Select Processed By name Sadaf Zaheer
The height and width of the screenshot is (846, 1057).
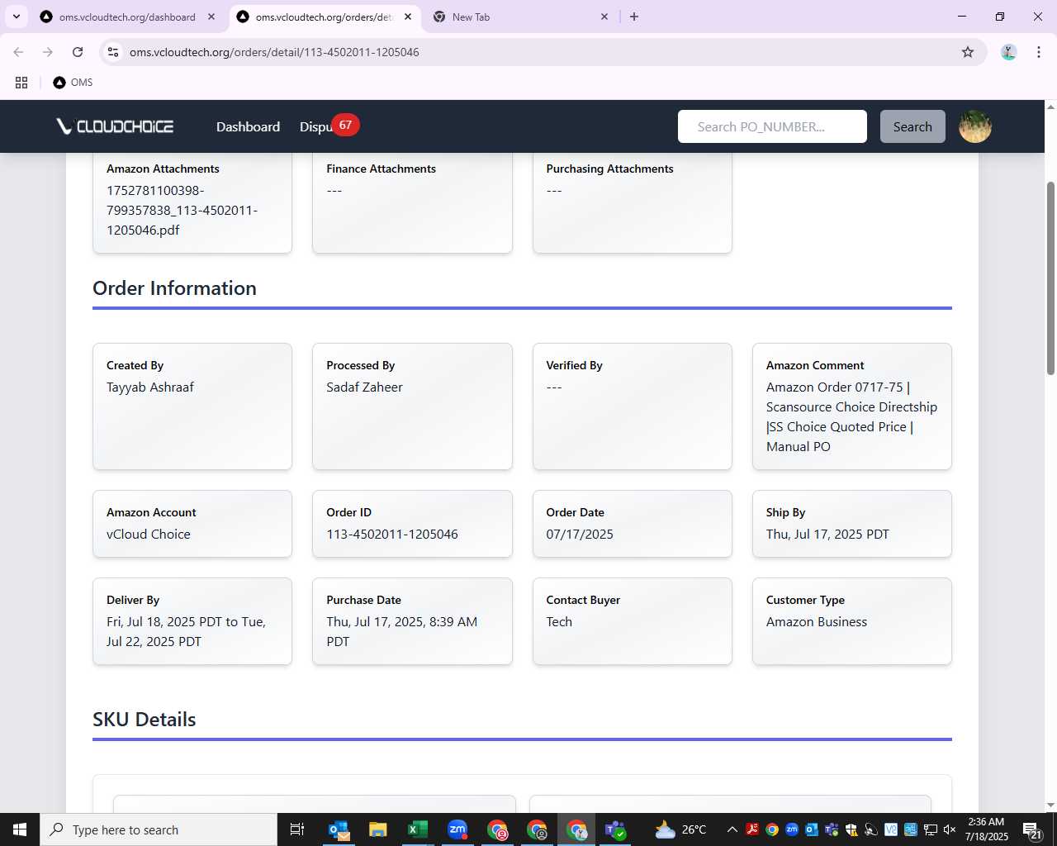(364, 387)
